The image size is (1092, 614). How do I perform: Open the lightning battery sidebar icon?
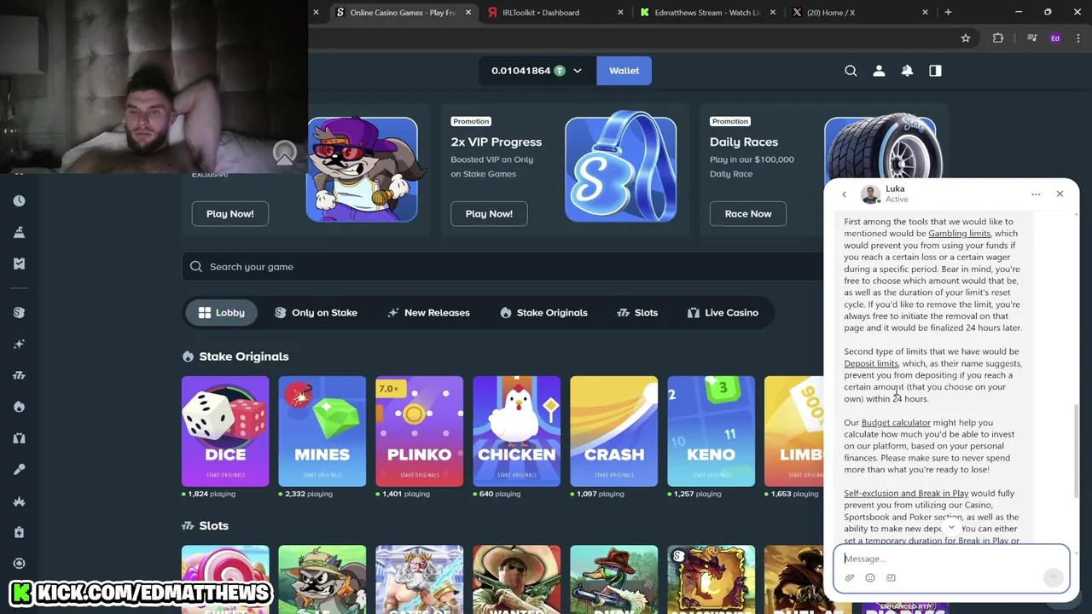coord(19,532)
